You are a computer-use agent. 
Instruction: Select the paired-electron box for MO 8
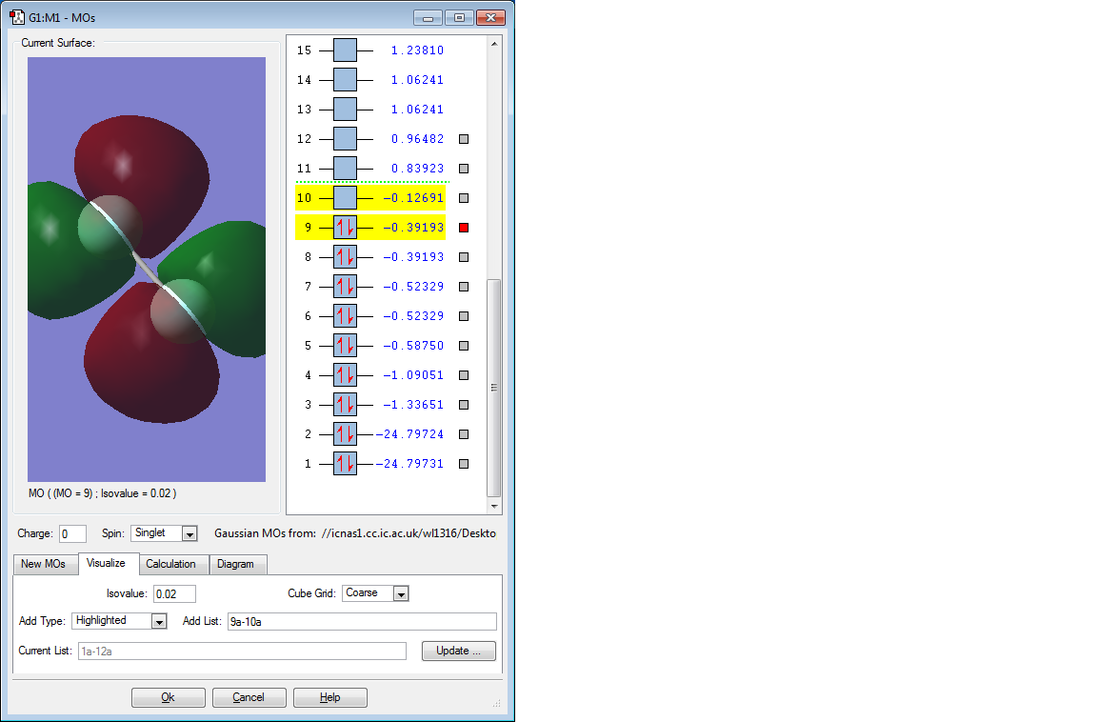[345, 257]
